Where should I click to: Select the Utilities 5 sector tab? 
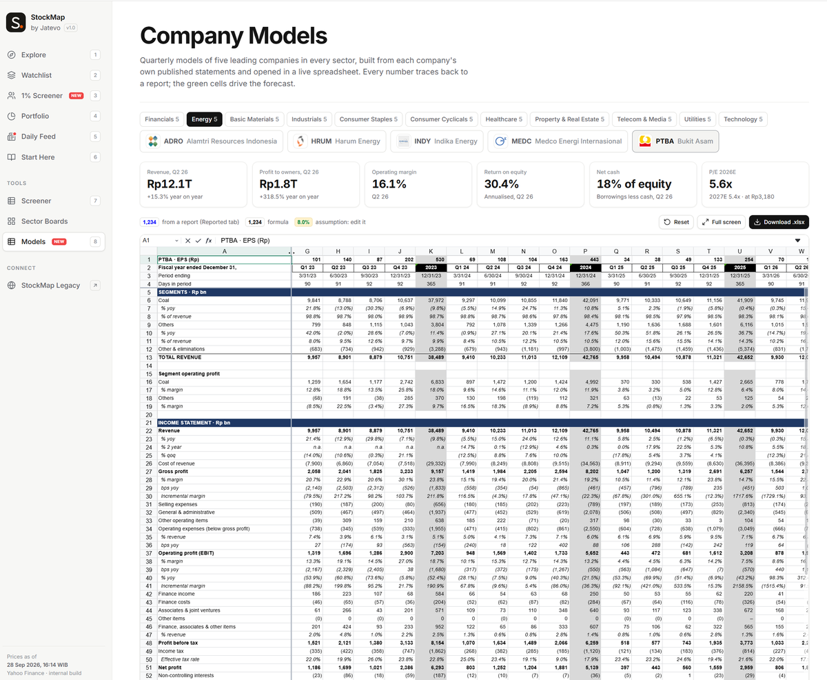pos(699,119)
